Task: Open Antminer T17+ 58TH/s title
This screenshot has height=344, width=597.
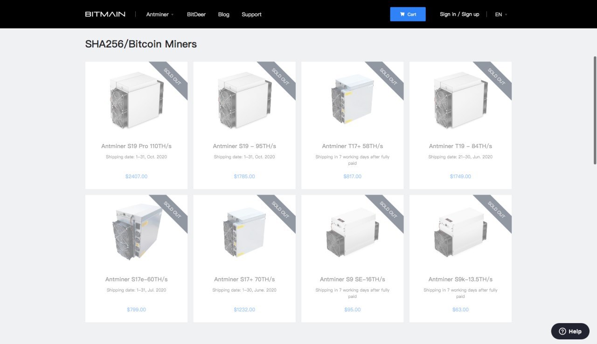Action: coord(353,146)
